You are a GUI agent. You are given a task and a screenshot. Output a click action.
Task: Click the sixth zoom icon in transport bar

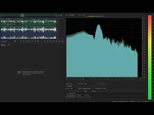coord(59,41)
